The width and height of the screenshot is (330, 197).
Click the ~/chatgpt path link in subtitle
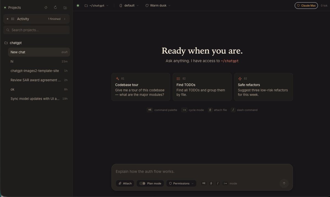[230, 61]
